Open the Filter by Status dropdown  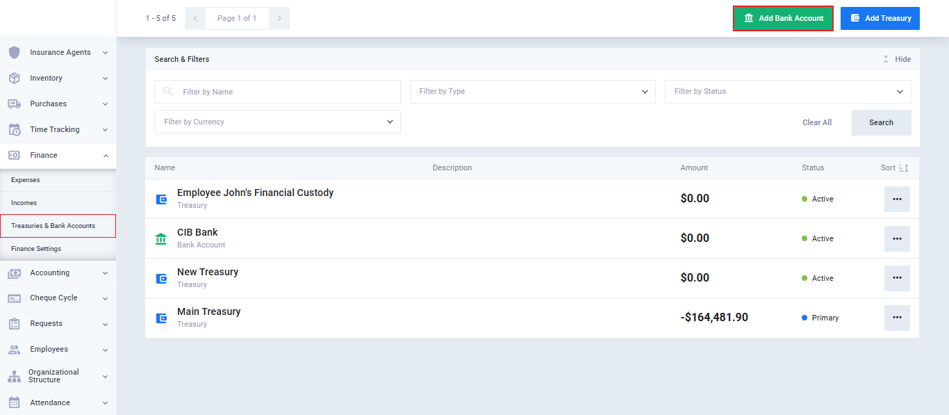coord(788,91)
